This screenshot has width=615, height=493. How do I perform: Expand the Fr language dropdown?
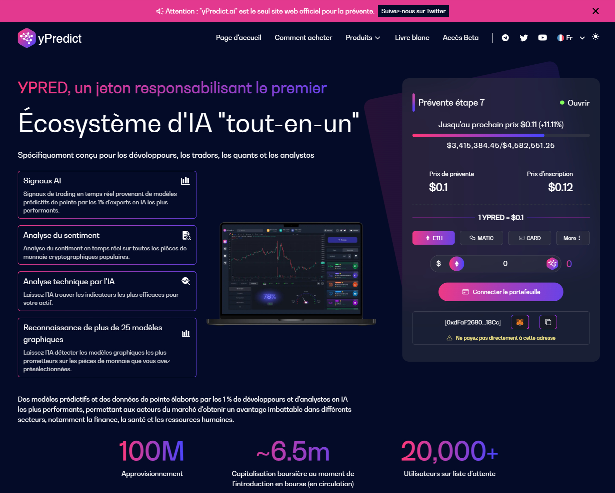coord(582,38)
